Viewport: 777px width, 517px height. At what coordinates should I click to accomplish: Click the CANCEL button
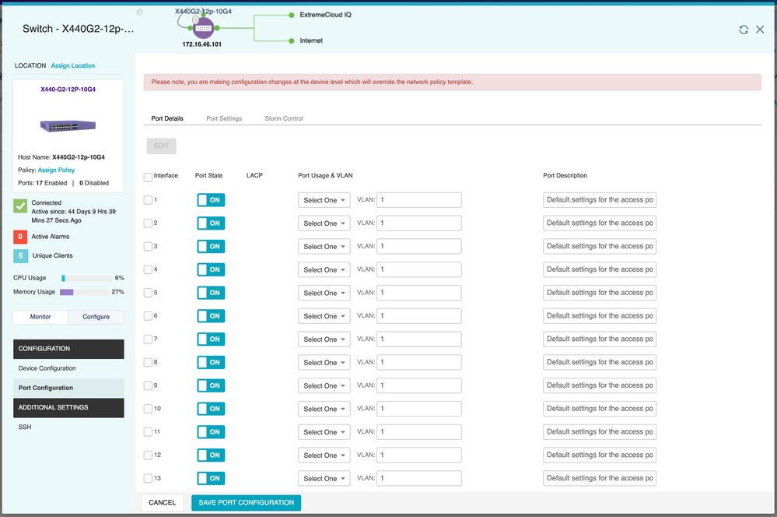click(162, 503)
